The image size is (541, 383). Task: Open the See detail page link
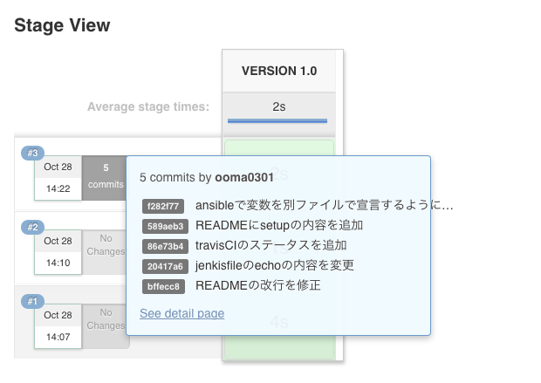click(181, 313)
